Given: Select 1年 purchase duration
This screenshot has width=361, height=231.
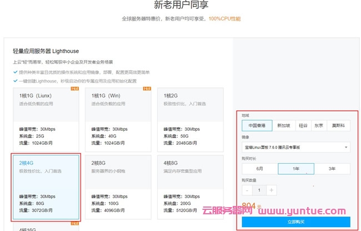Looking at the screenshot, I should coord(295,169).
